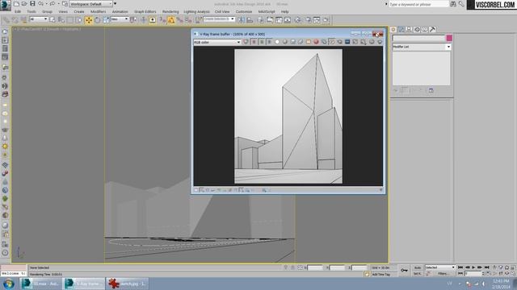Open the Render Setup dialog
517x290 pixels.
(x=309, y=20)
